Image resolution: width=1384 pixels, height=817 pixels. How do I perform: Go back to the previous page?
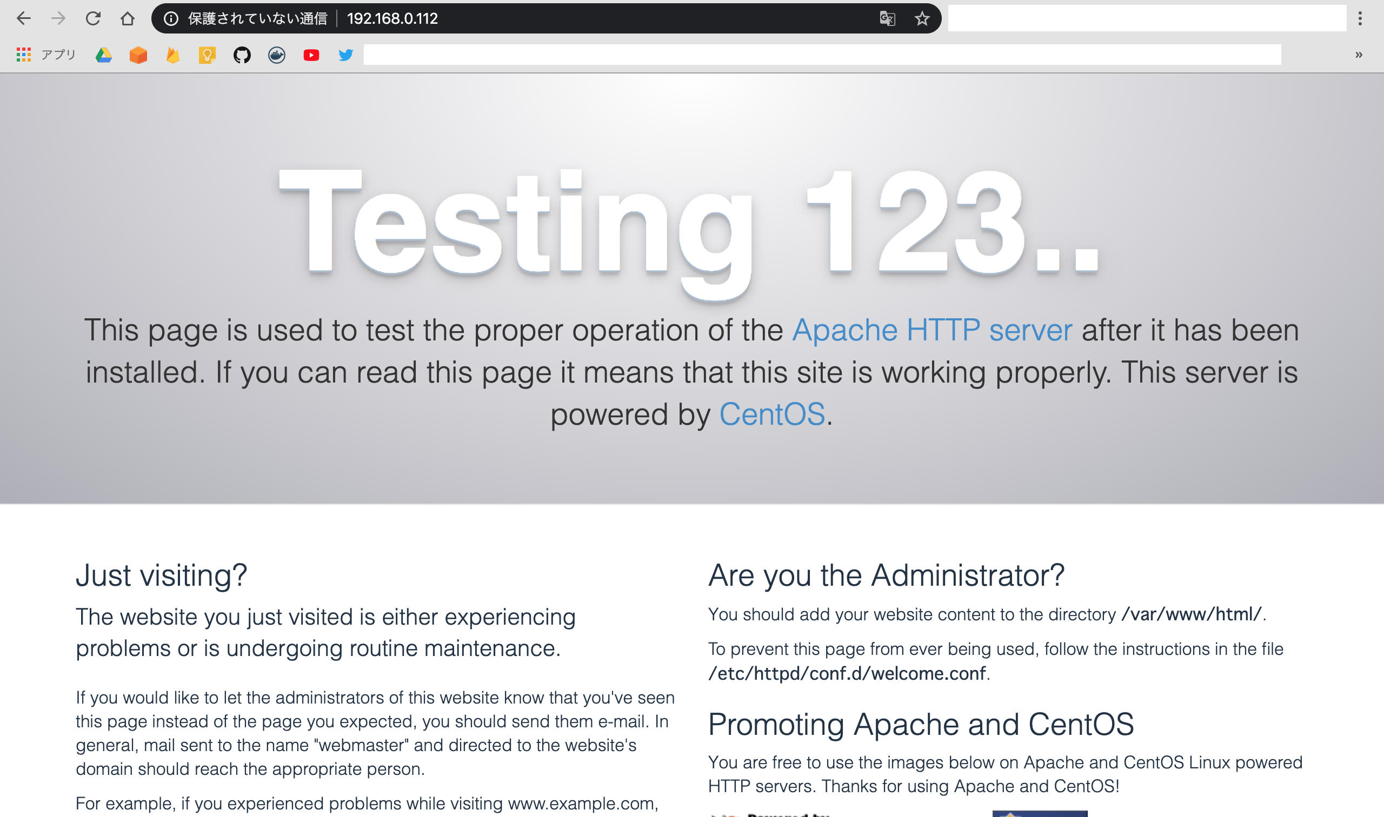point(24,19)
